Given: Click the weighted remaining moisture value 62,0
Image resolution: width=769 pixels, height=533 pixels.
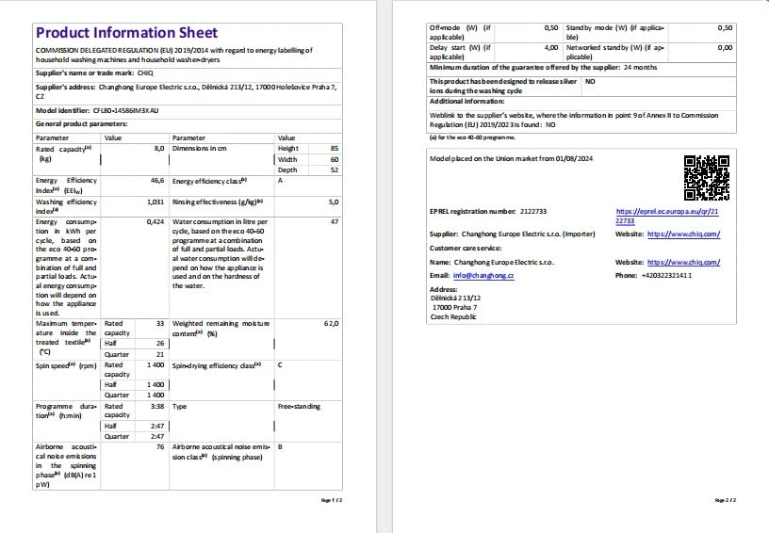Looking at the screenshot, I should point(331,324).
